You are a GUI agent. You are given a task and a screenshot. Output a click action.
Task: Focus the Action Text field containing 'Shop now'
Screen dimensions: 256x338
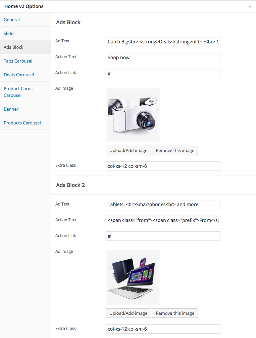click(163, 58)
